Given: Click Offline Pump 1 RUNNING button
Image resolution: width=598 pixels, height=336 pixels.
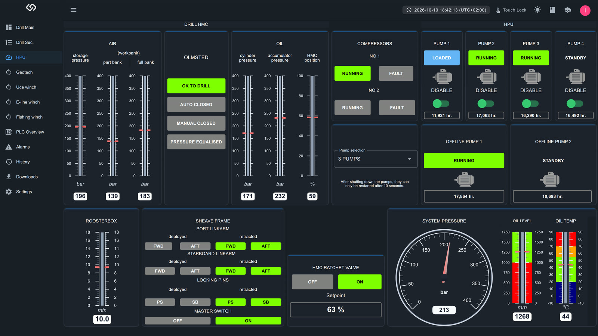Looking at the screenshot, I should coord(464,161).
